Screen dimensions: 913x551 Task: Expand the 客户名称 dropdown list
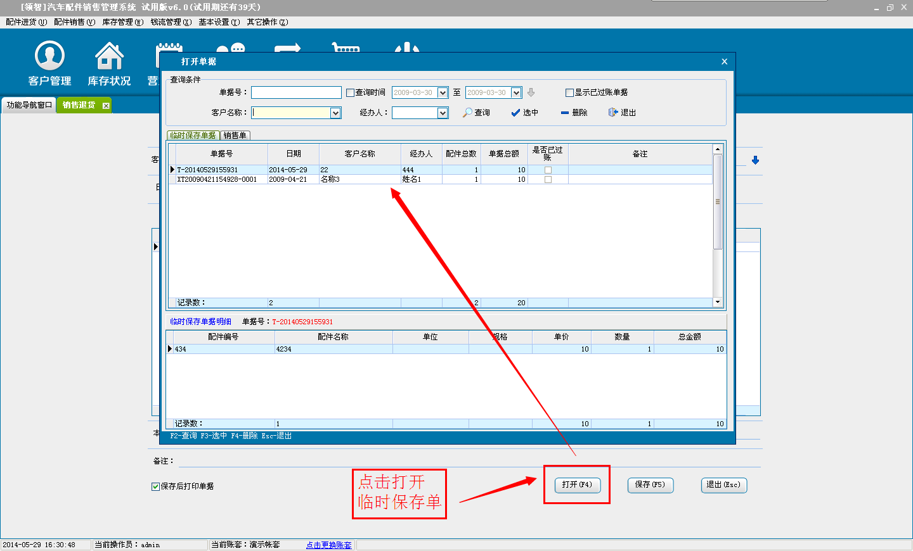335,113
